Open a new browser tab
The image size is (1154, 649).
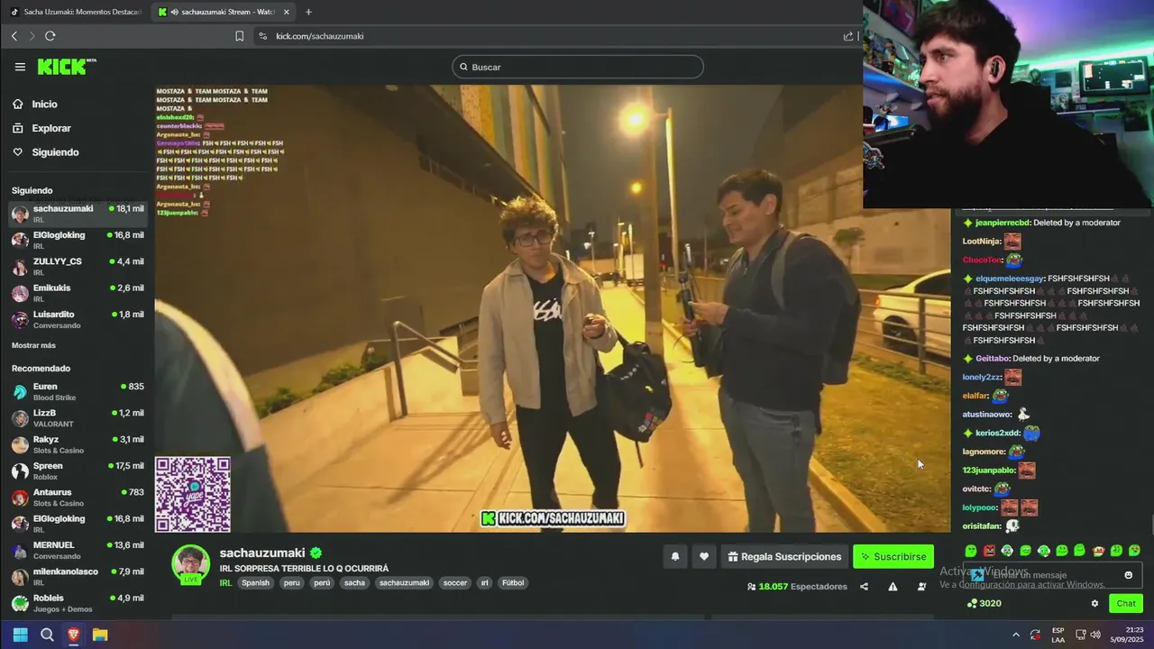[x=308, y=12]
